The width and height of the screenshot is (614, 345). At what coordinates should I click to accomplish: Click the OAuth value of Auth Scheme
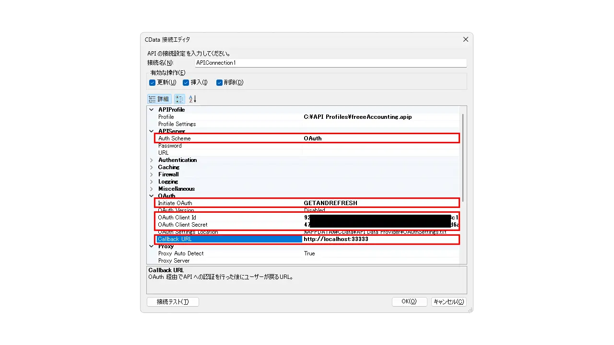[313, 138]
